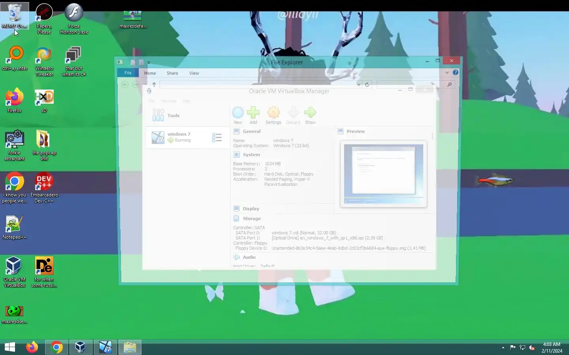The height and width of the screenshot is (355, 569).
Task: Create a New VM in VirtualBox
Action: 238,115
